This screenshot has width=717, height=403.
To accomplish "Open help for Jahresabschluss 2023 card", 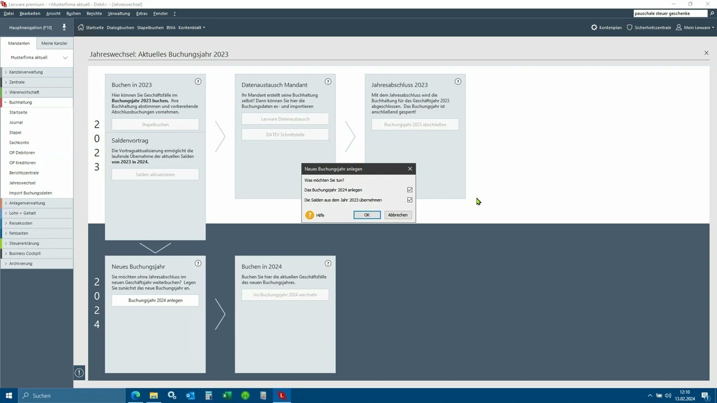I will [x=458, y=82].
